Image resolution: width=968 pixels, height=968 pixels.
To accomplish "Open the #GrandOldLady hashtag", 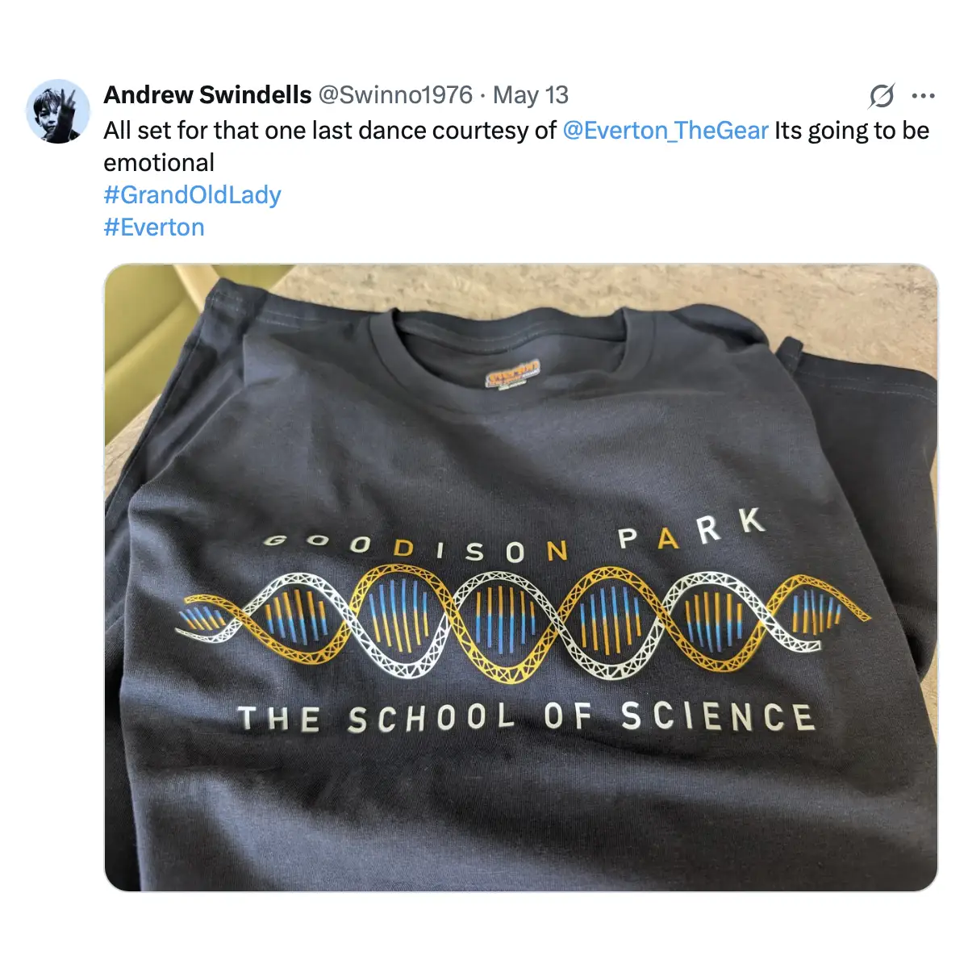I will (192, 195).
